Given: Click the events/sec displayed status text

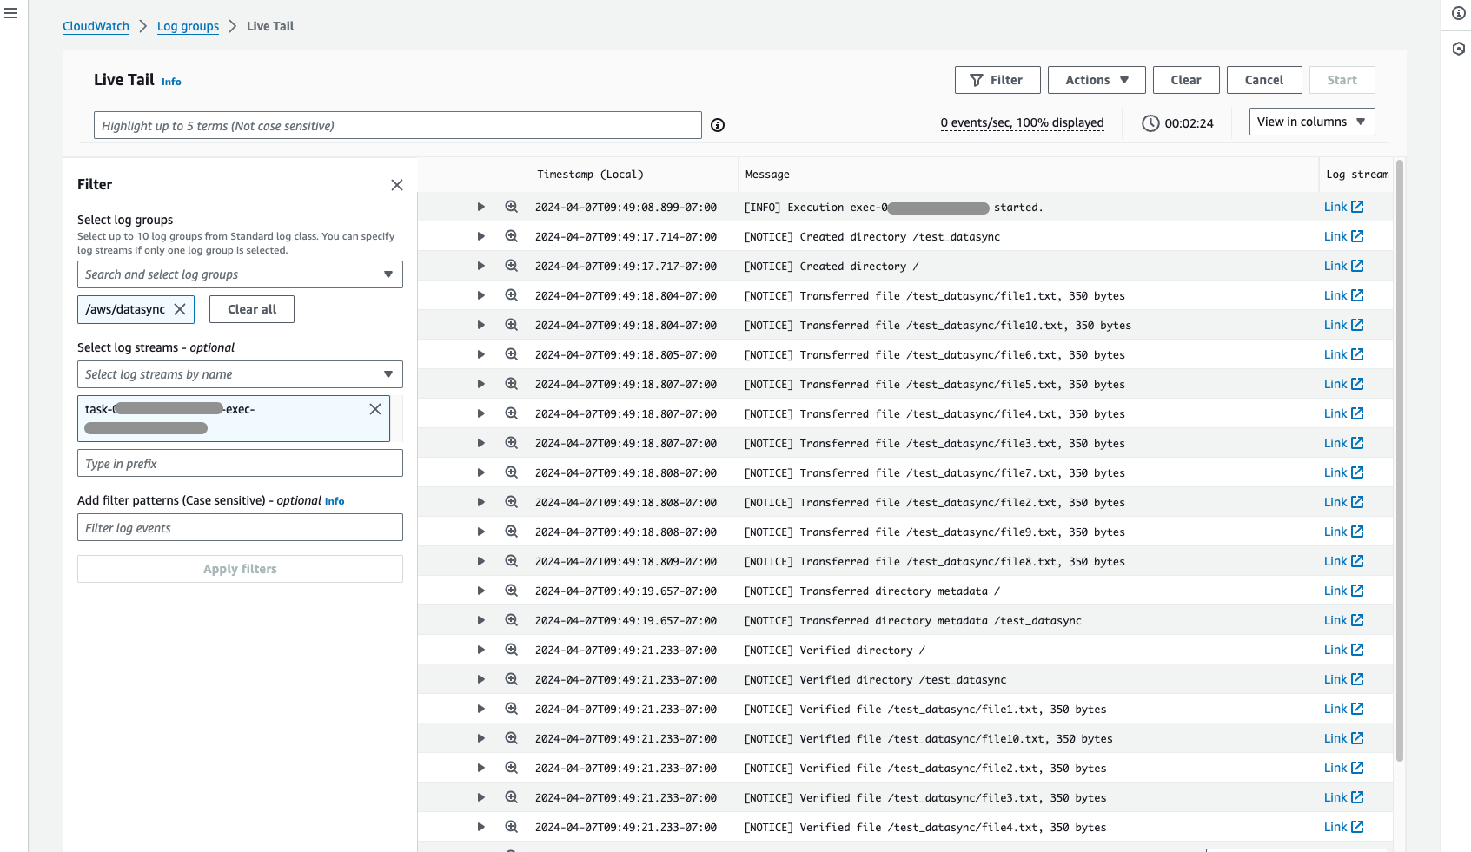Looking at the screenshot, I should 1022,122.
